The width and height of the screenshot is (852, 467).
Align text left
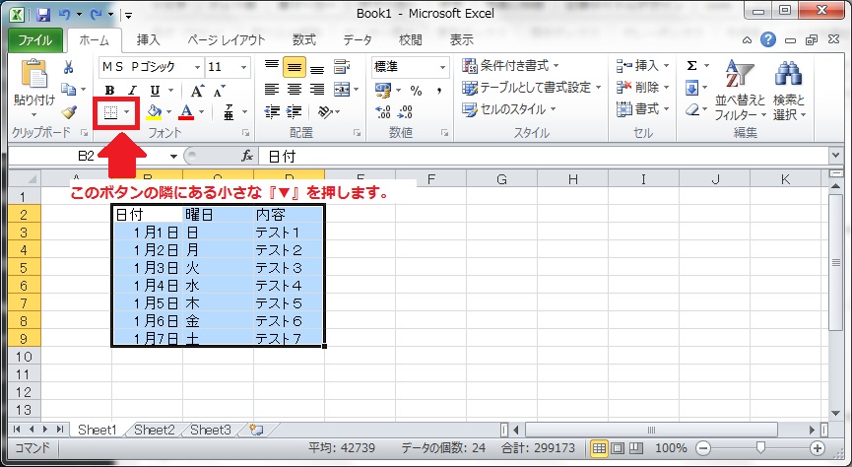coord(272,90)
